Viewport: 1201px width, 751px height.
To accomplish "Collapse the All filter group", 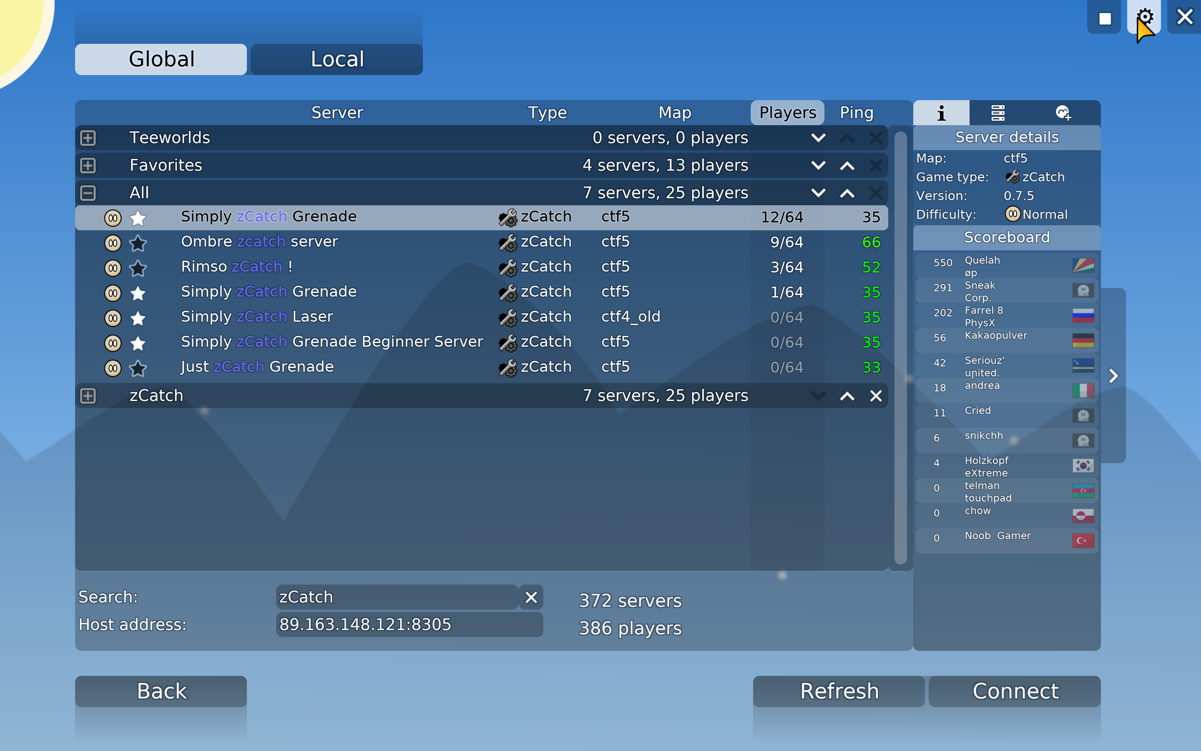I will pos(88,193).
